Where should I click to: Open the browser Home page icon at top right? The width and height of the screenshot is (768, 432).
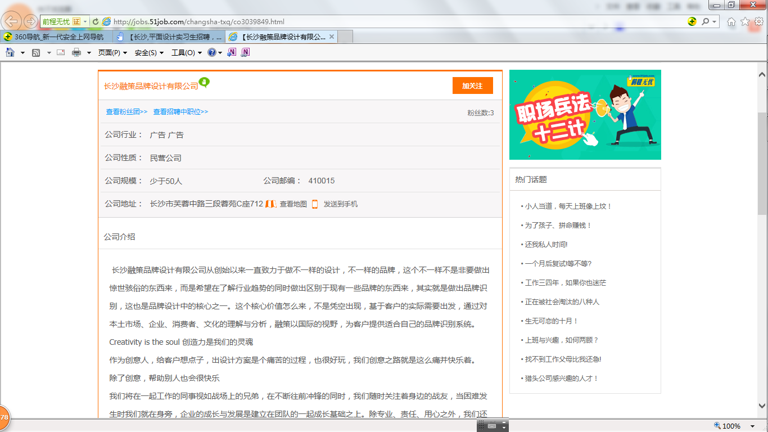(731, 22)
